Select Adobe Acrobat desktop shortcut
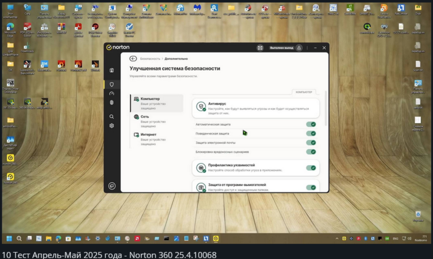This screenshot has height=259, width=433. (78, 30)
